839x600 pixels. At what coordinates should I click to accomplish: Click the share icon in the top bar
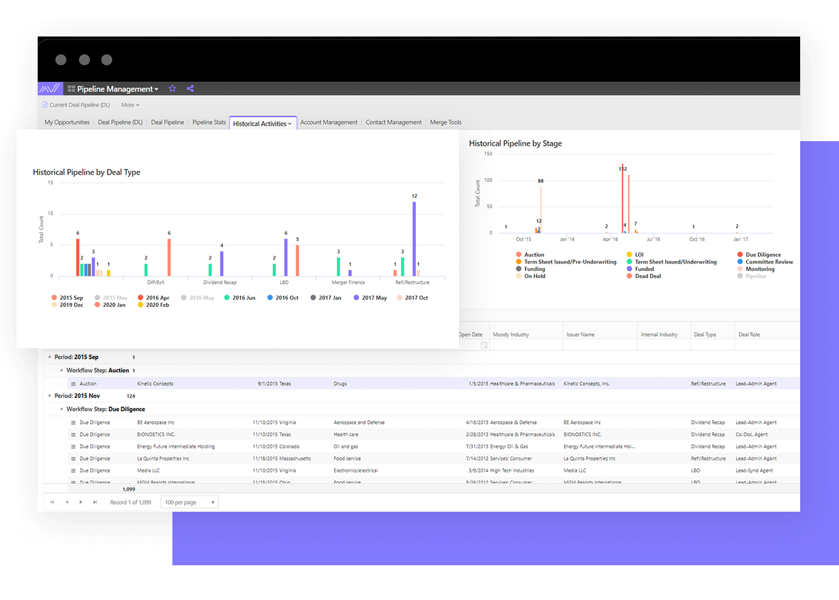pyautogui.click(x=190, y=88)
